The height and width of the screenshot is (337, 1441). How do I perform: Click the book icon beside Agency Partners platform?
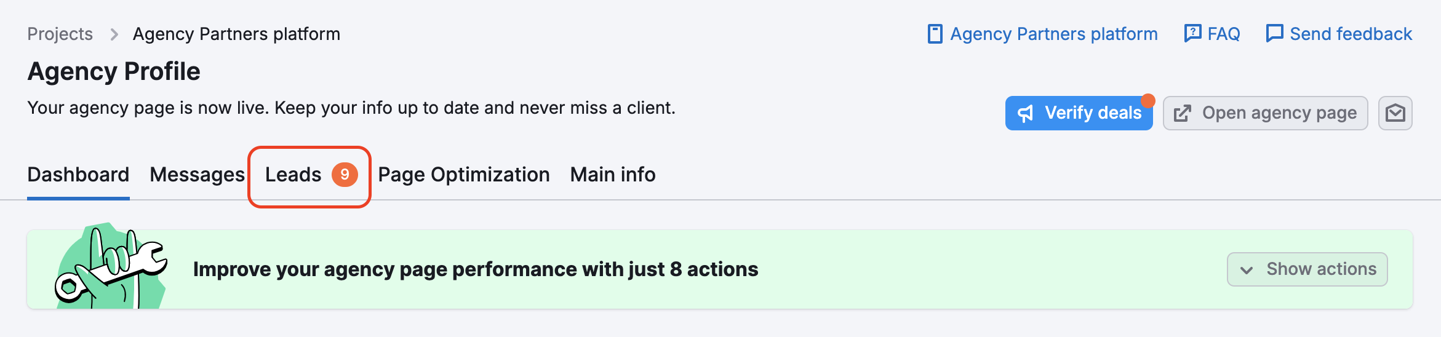(x=935, y=34)
